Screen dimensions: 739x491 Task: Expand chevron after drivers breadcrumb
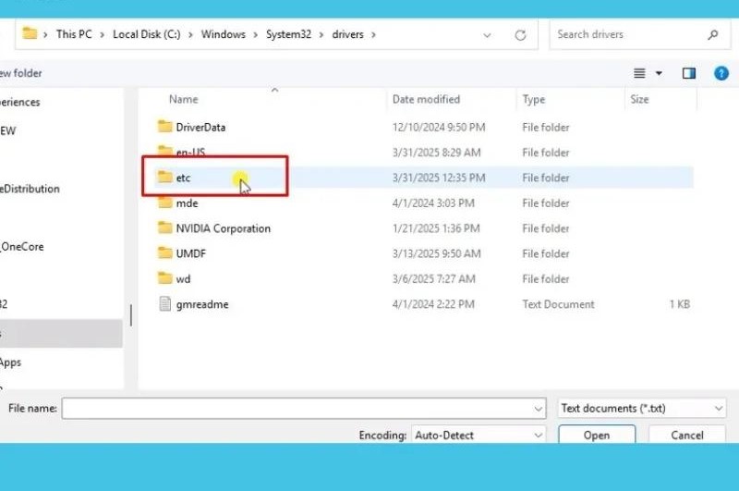[373, 35]
